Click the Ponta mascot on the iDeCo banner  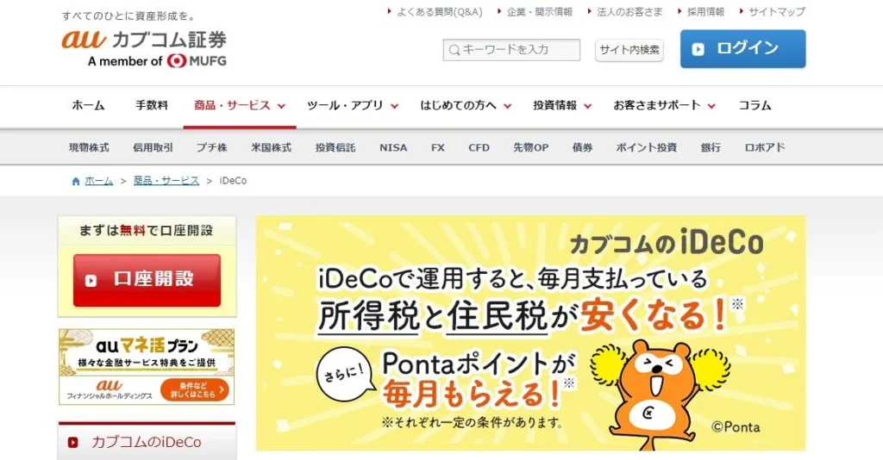(x=658, y=393)
